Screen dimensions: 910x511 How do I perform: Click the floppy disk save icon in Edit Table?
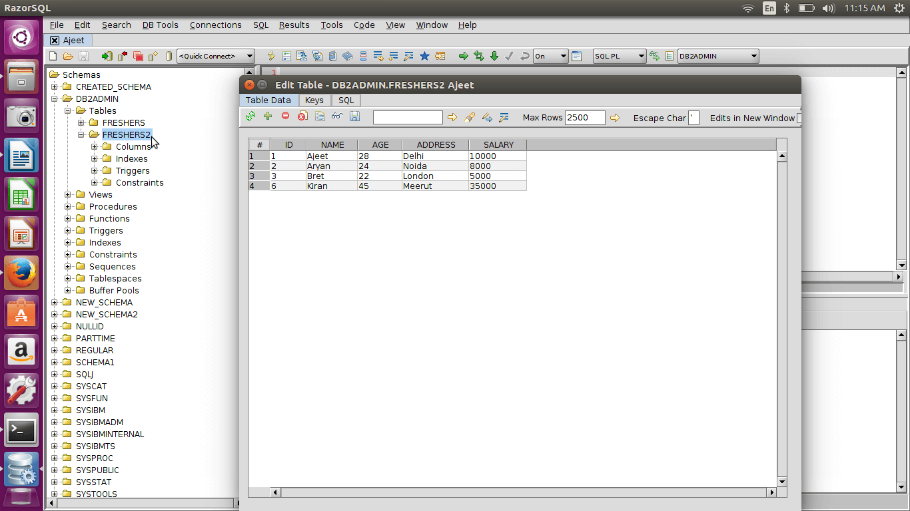(354, 116)
